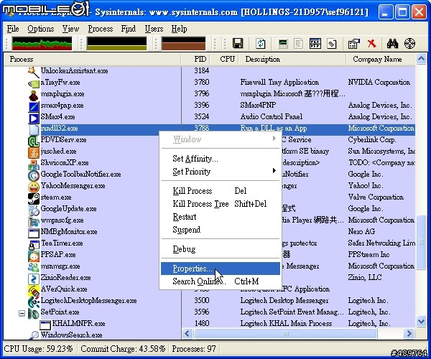Click the ZinioReader.exe icon
431x359 pixels.
(x=34, y=279)
